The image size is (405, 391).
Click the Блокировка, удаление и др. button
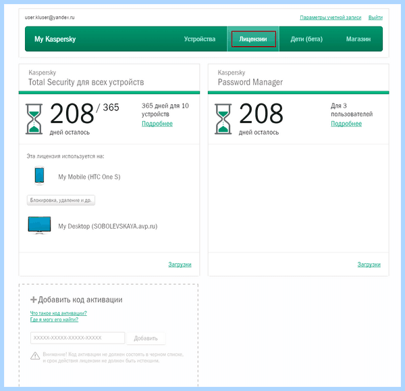coord(61,200)
